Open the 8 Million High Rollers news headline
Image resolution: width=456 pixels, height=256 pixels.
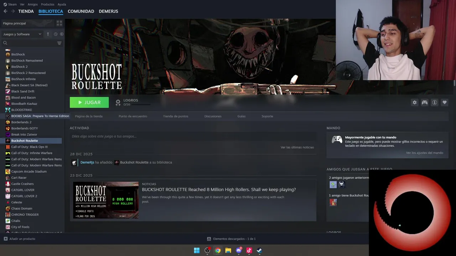click(x=219, y=190)
